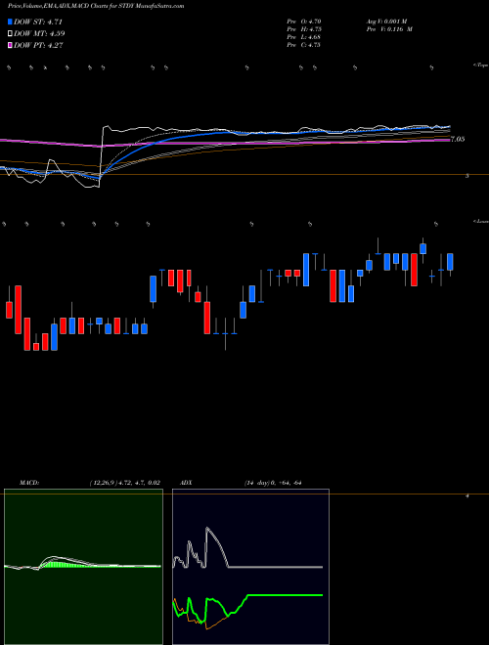Click the '<Lows' marker label

481,221
